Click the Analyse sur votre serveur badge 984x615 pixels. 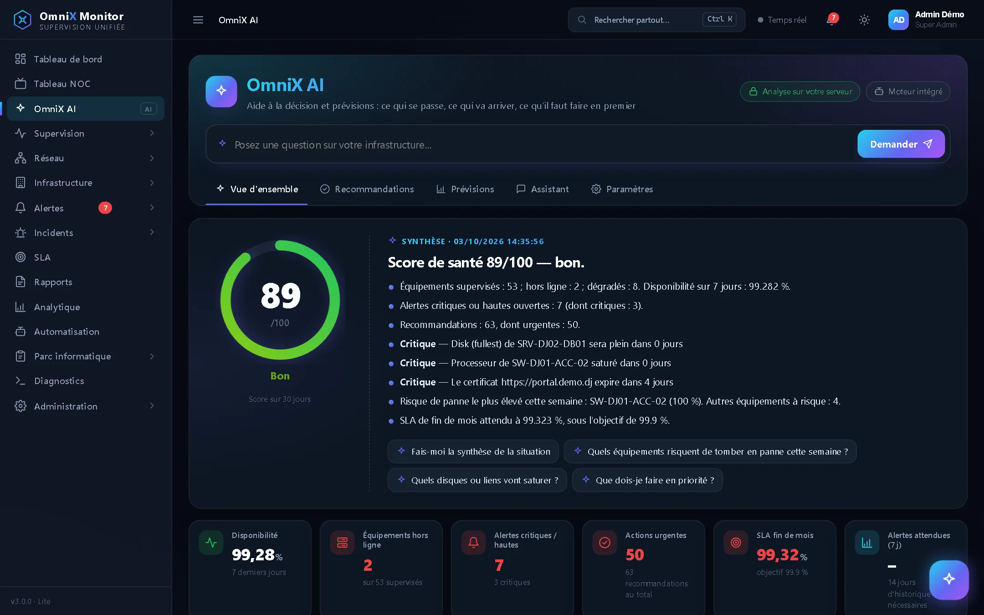(800, 92)
